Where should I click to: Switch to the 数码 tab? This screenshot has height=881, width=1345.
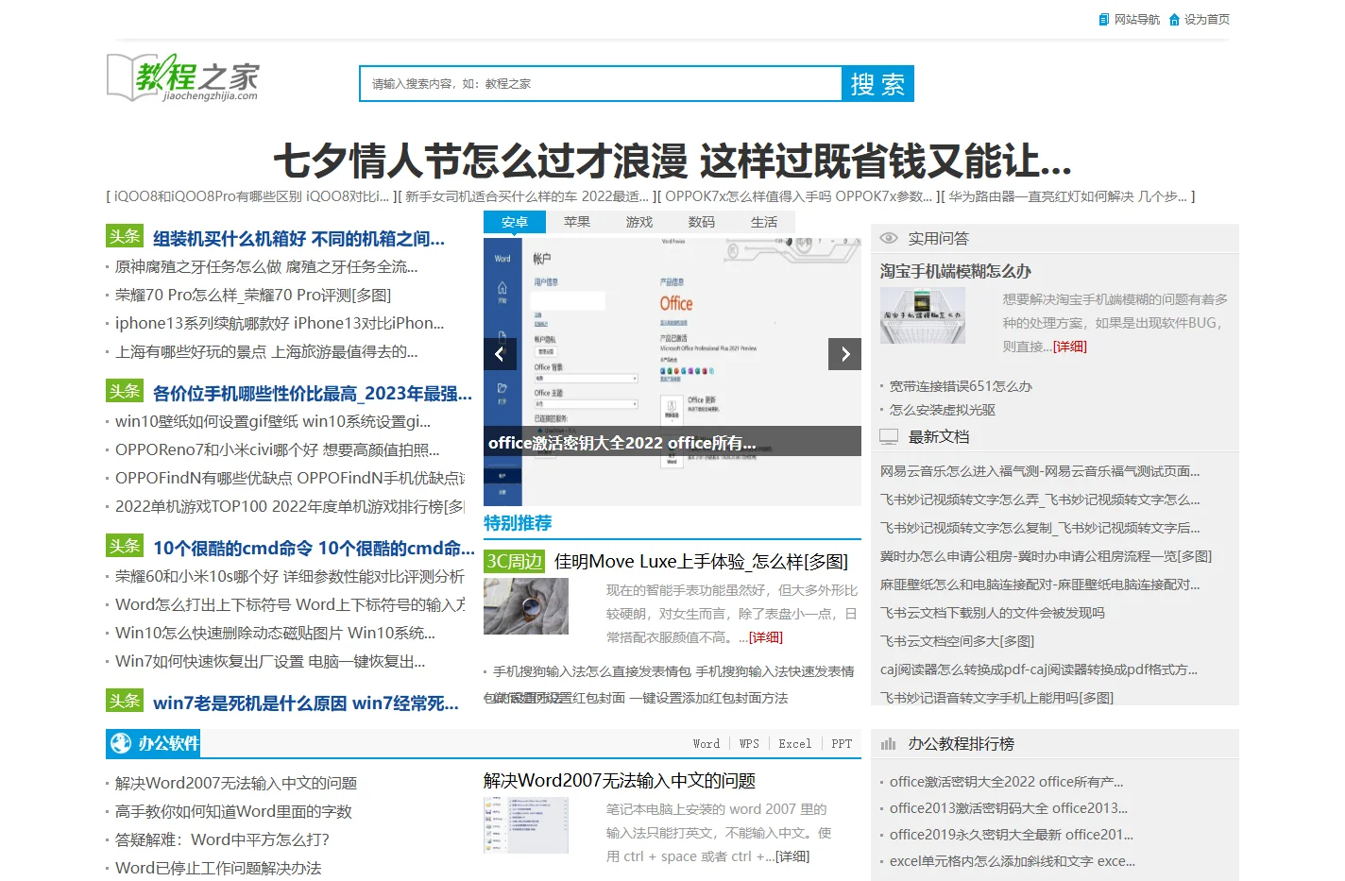pyautogui.click(x=702, y=222)
